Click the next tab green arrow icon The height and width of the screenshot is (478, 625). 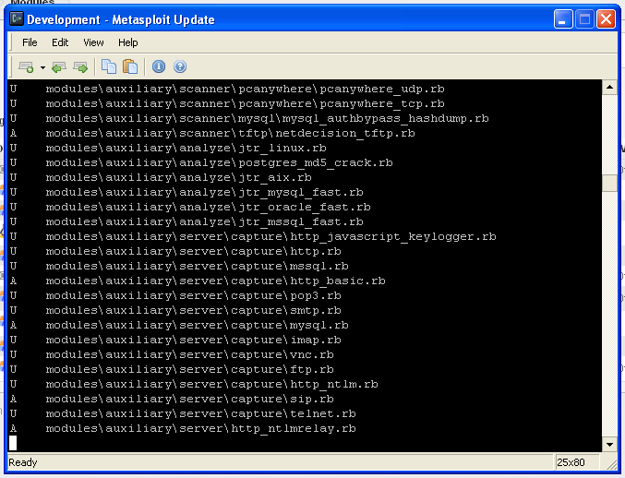pos(80,67)
